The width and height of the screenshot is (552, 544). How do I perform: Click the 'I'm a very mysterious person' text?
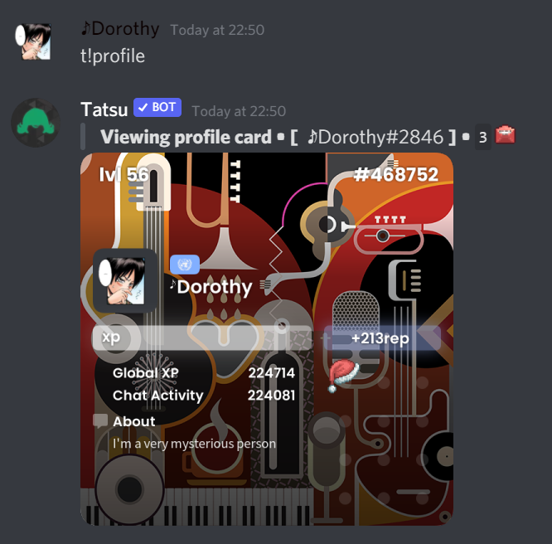pyautogui.click(x=194, y=444)
